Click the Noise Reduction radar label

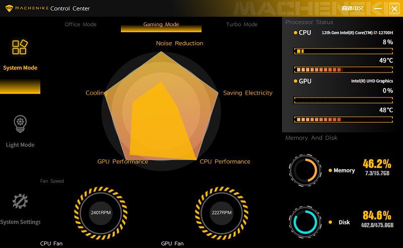click(179, 43)
